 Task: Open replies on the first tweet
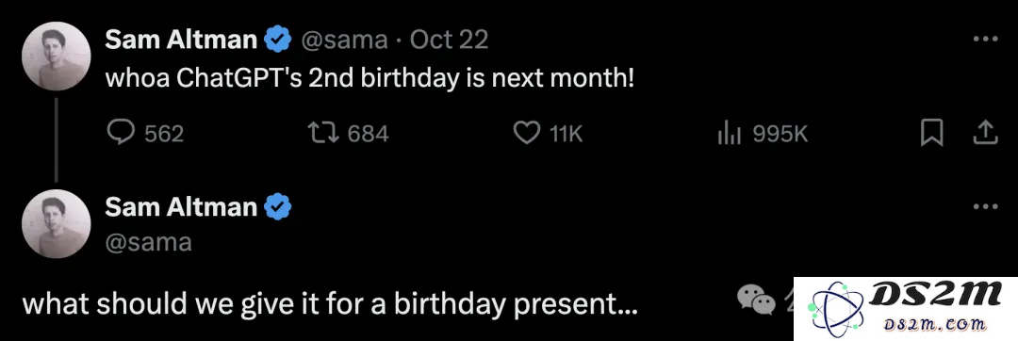point(145,134)
